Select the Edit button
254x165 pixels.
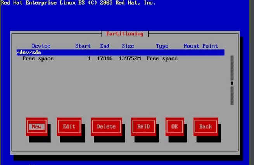[x=69, y=127]
